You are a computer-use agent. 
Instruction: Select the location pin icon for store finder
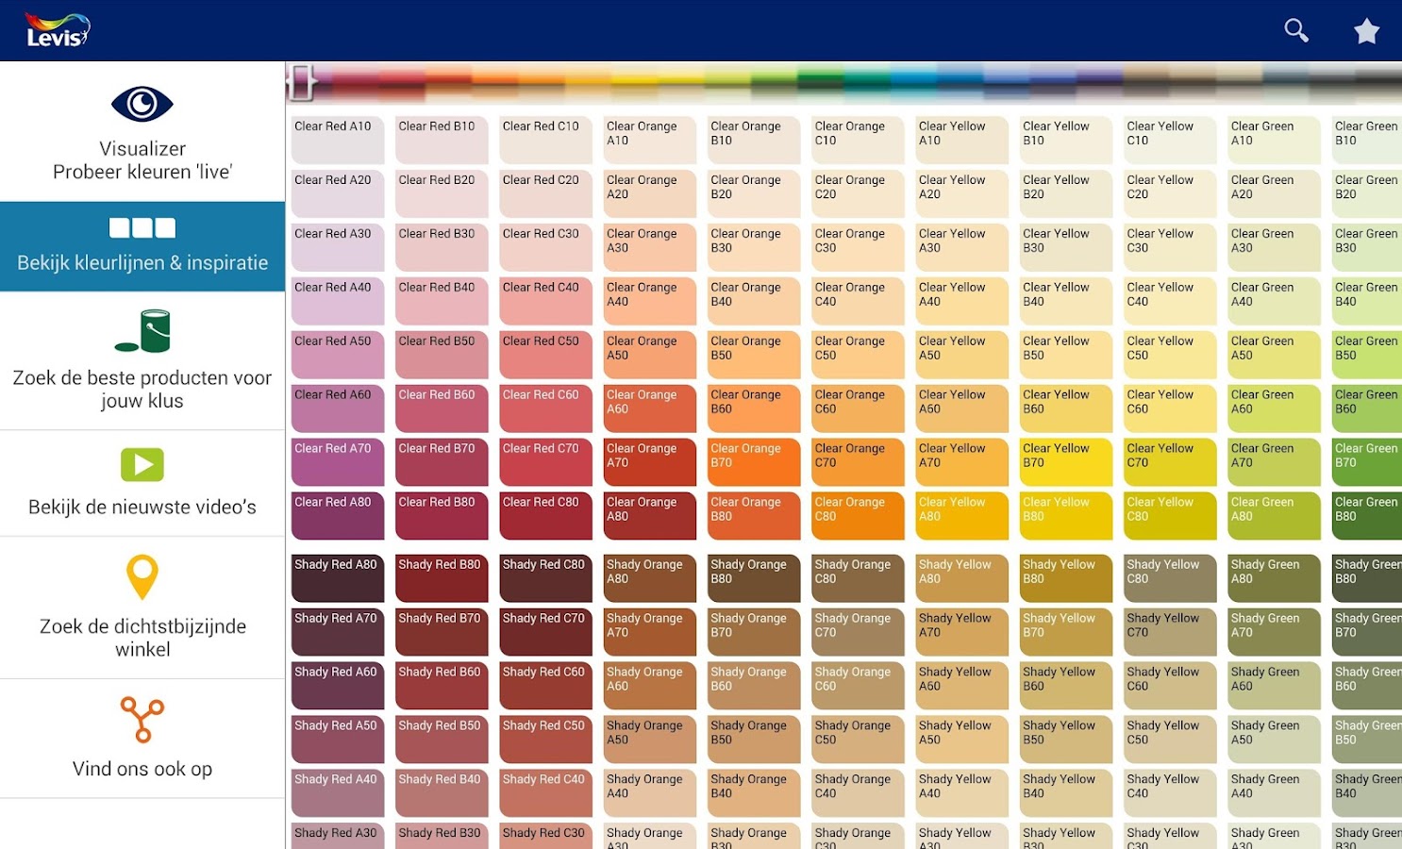tap(142, 577)
